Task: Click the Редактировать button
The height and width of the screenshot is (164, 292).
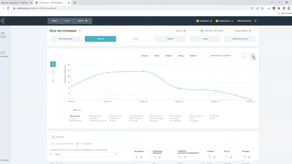Action: tap(243, 31)
